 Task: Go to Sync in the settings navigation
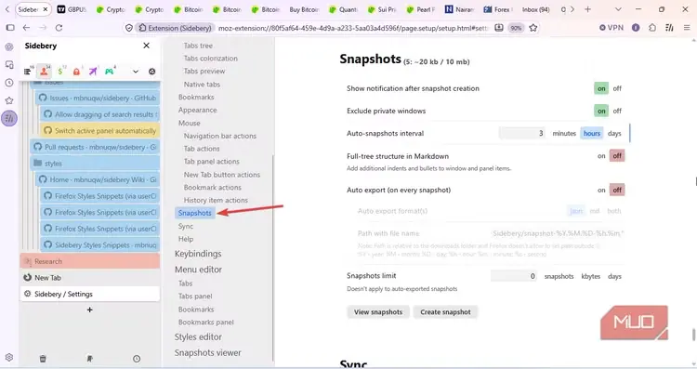click(x=186, y=226)
